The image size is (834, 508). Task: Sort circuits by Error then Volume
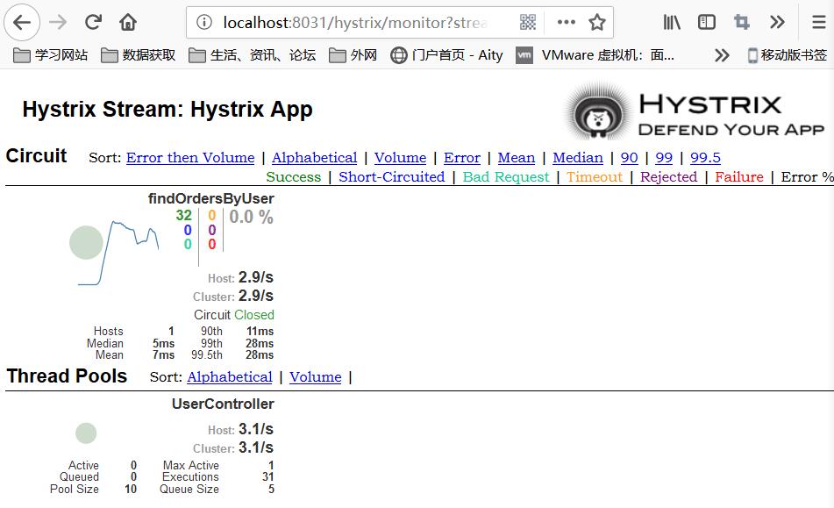point(190,158)
